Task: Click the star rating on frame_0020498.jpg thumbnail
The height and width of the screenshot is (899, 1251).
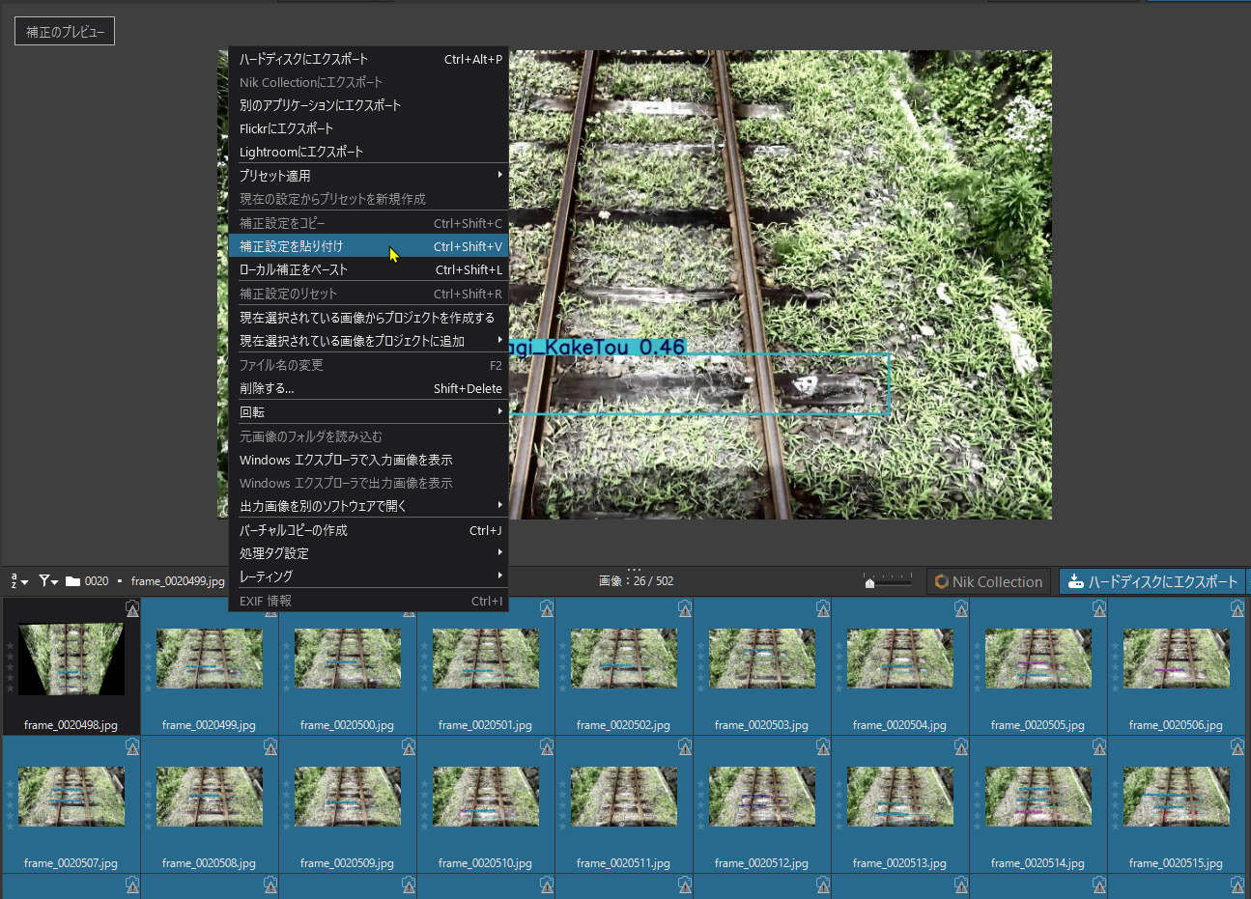Action: [11, 666]
